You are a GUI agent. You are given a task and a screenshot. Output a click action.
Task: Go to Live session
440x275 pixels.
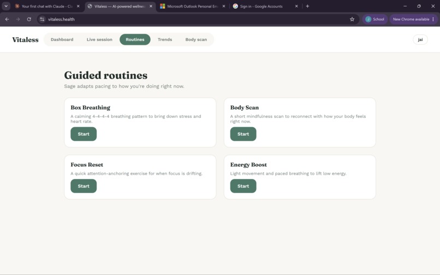point(99,40)
